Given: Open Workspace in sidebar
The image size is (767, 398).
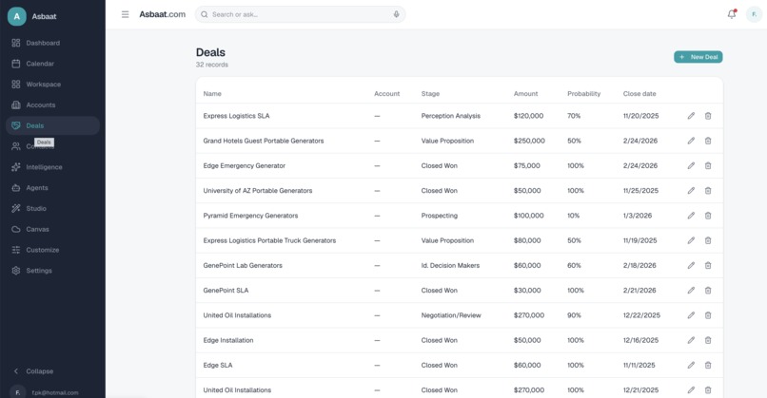Looking at the screenshot, I should (x=52, y=84).
